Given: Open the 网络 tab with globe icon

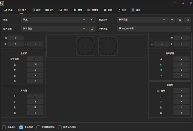Looking at the screenshot, I should [x=107, y=10].
